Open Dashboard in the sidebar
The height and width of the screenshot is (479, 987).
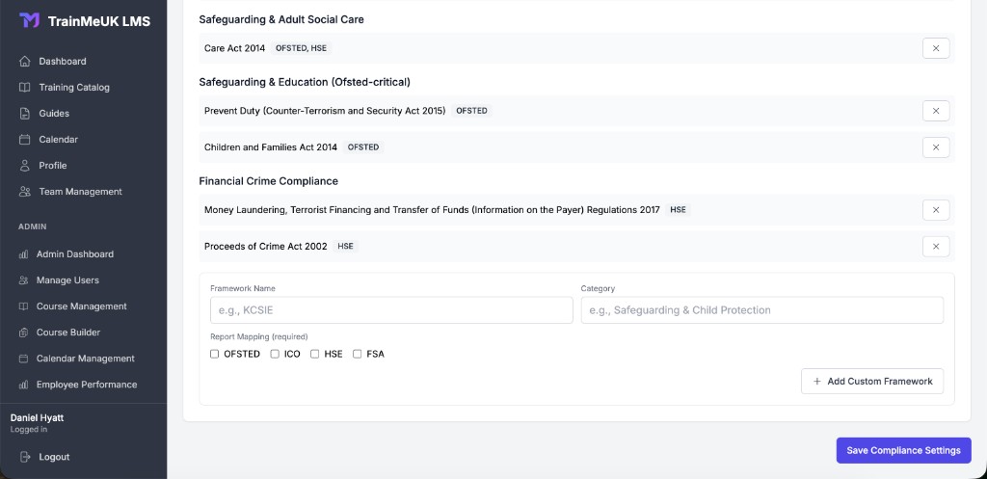[63, 61]
